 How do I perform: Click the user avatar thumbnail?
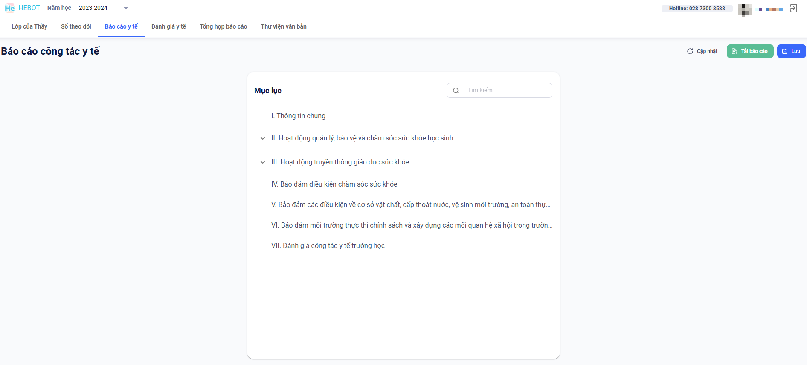[x=745, y=9]
